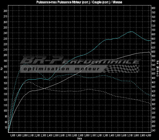The image size is (159, 140).
Task: Click the Nm label on right axis
Action: (157, 69)
